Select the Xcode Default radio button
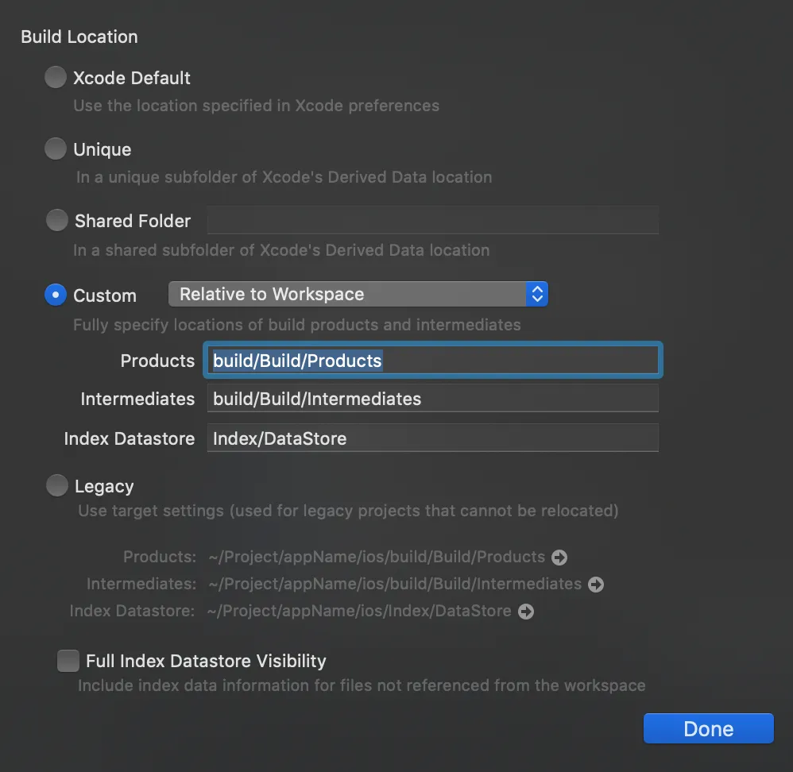This screenshot has height=772, width=793. 56,78
